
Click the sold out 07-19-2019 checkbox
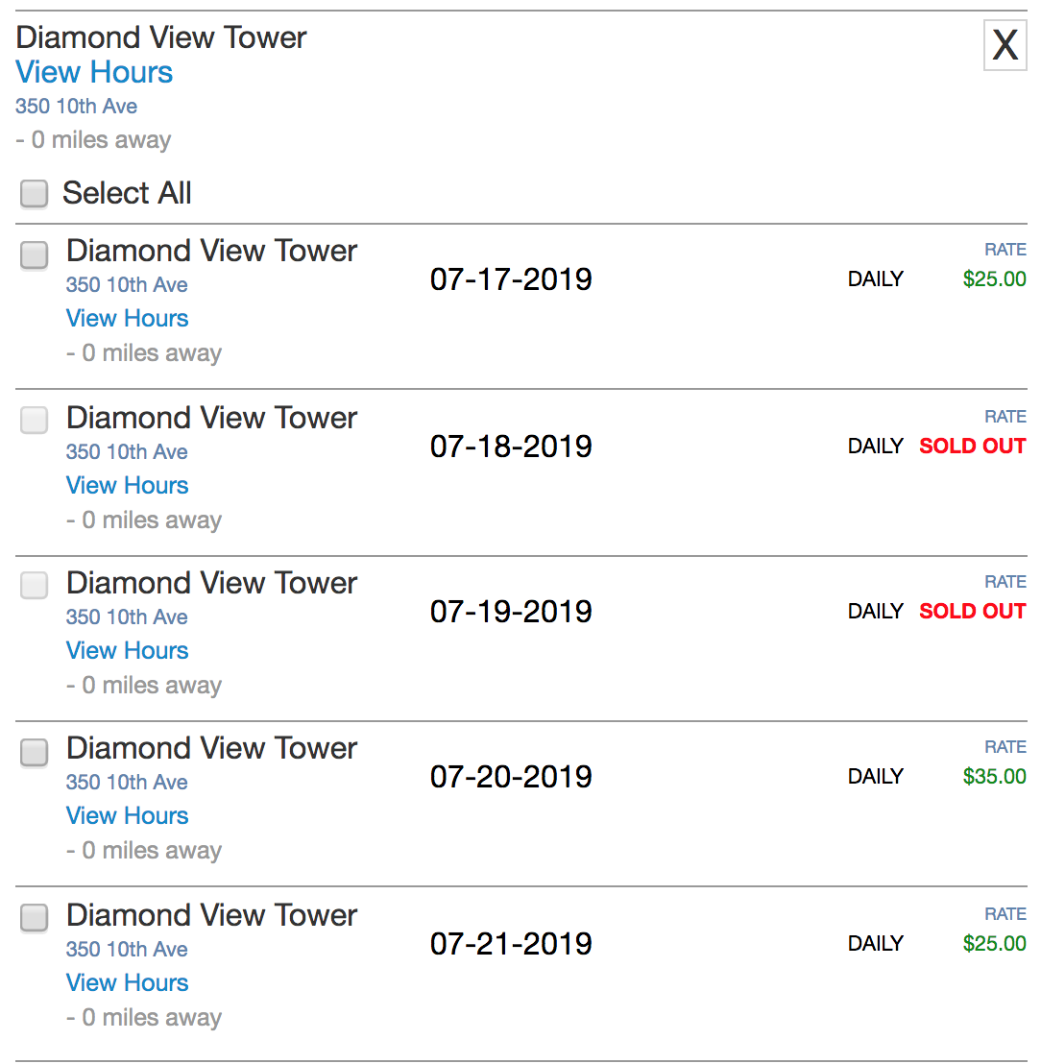[34, 585]
